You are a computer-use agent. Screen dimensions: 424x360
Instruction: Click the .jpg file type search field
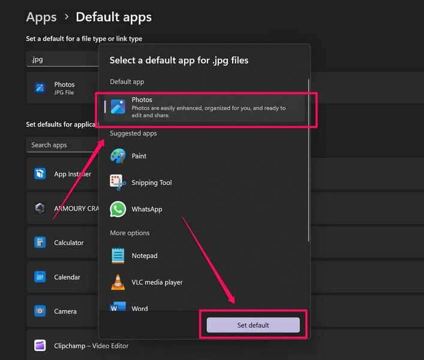60,59
